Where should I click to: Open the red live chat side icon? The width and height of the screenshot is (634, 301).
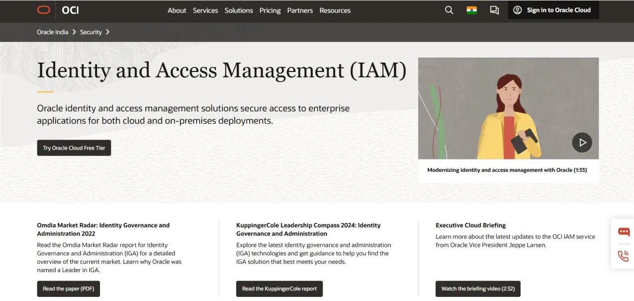(x=624, y=232)
